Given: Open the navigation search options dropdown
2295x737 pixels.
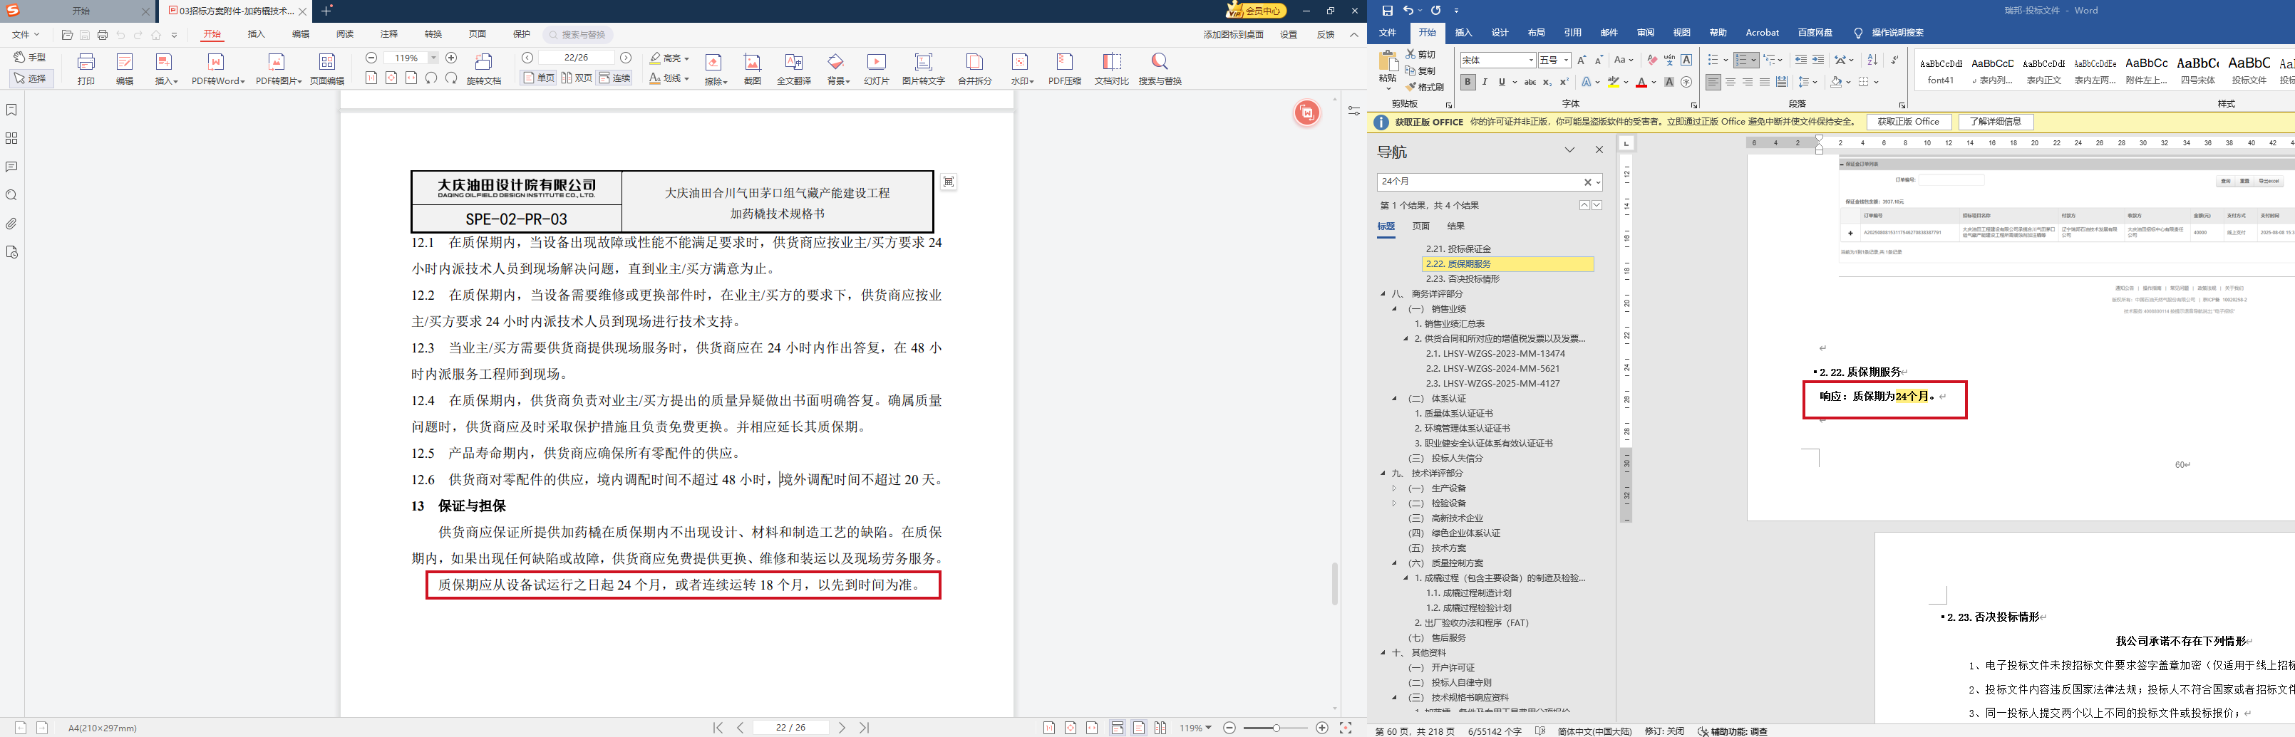Looking at the screenshot, I should 1598,182.
